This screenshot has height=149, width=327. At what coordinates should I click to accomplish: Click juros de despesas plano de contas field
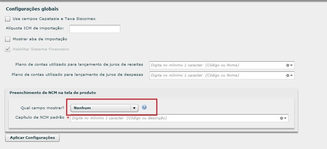pos(222,75)
